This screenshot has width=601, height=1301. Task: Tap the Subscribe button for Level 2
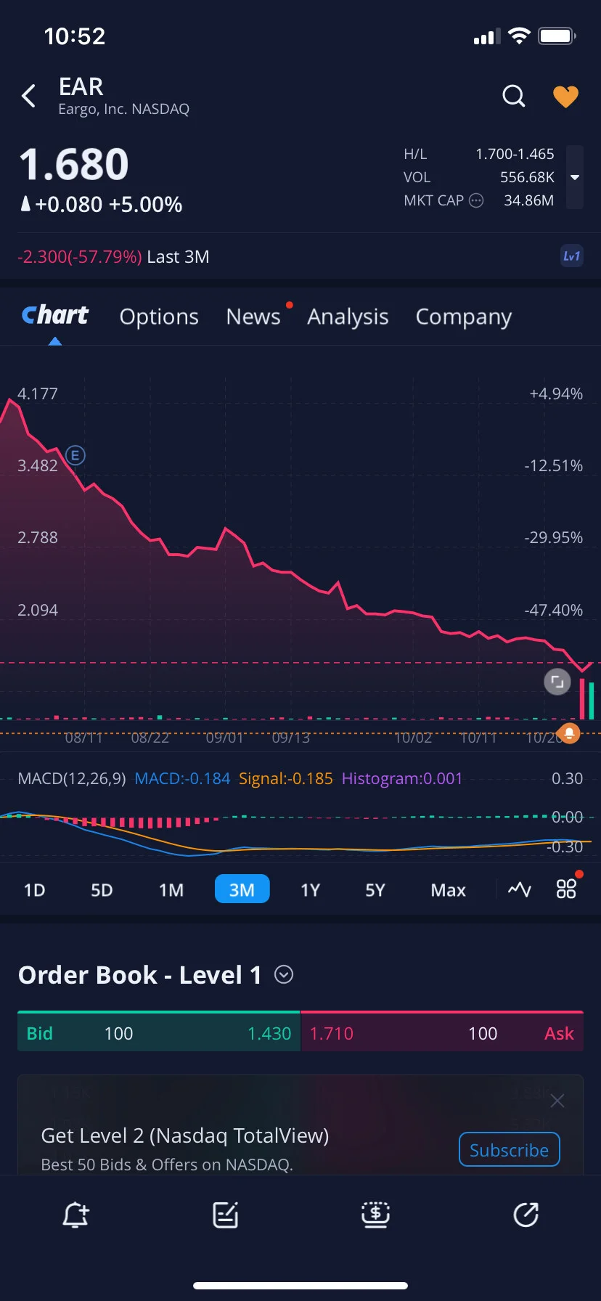[x=509, y=1150]
